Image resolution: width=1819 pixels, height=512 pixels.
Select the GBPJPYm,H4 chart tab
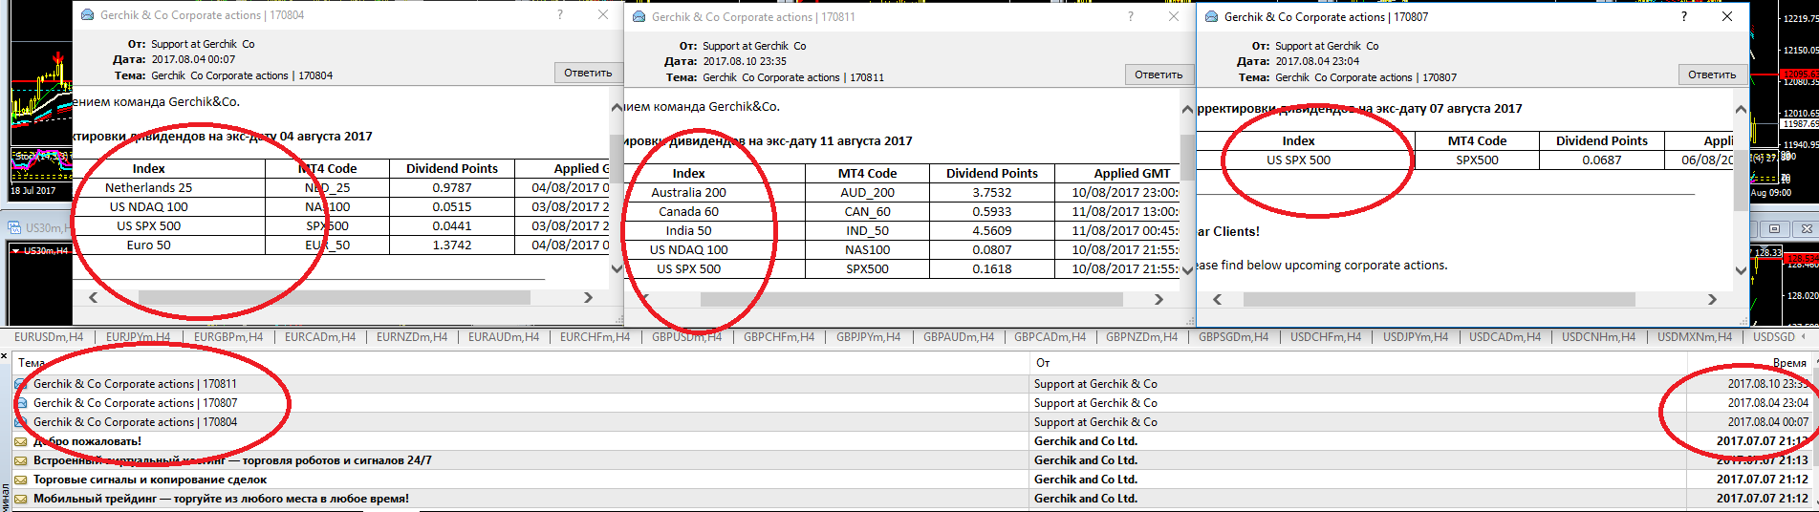868,336
